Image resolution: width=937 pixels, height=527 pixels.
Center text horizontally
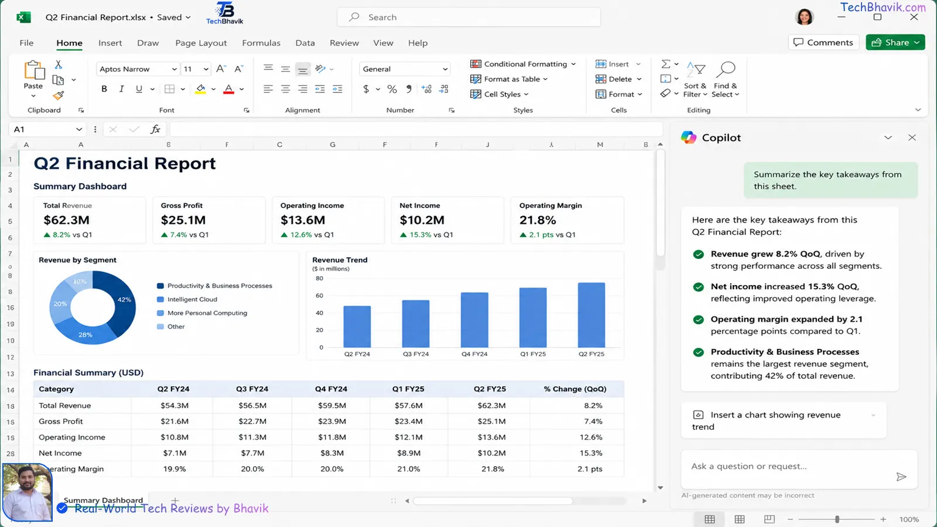pos(285,89)
